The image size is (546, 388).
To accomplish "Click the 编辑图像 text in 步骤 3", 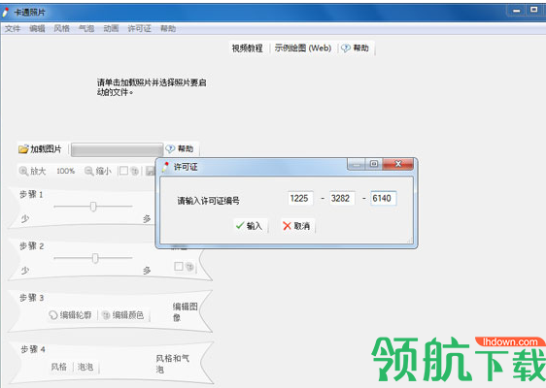I will (x=185, y=312).
